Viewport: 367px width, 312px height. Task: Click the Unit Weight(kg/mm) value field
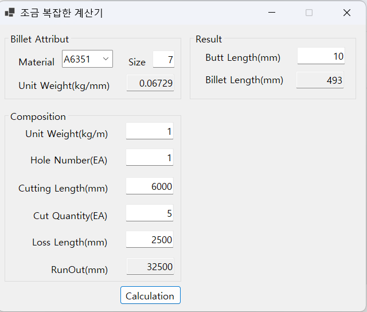[x=150, y=83]
